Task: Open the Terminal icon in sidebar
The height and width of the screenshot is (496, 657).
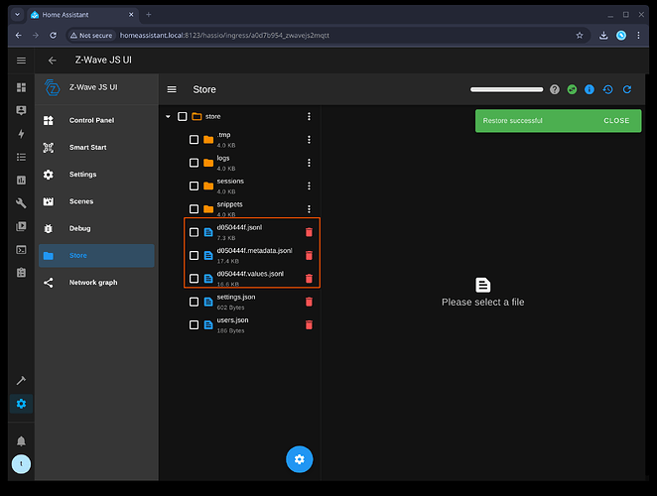Action: pyautogui.click(x=21, y=250)
